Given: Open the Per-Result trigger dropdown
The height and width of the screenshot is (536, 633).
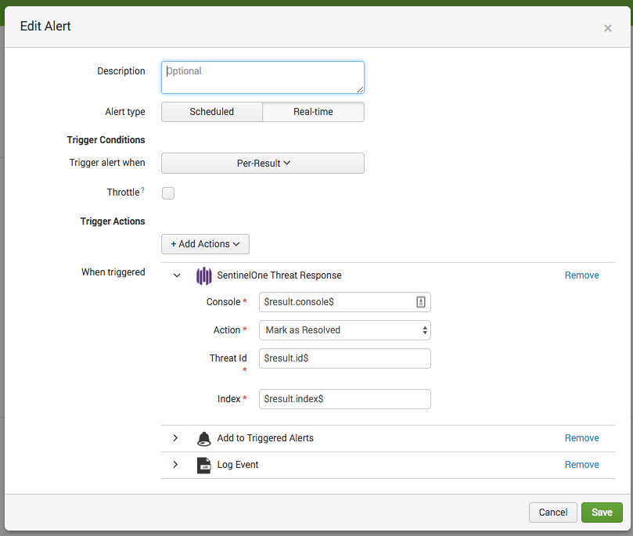Looking at the screenshot, I should pyautogui.click(x=262, y=163).
